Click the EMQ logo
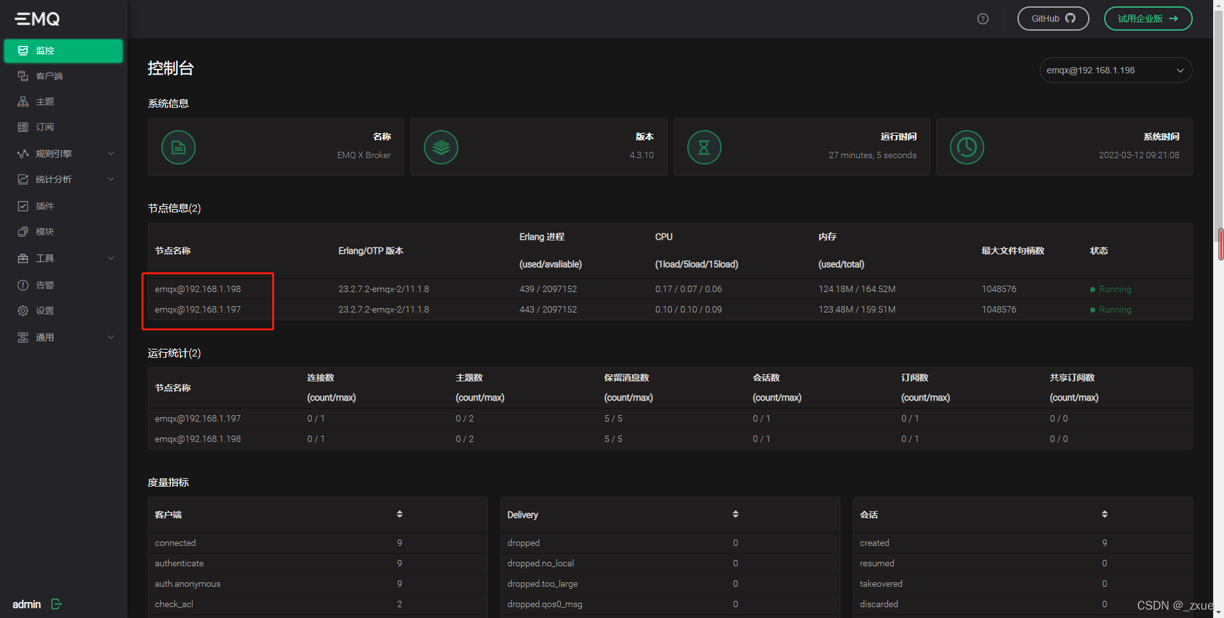The height and width of the screenshot is (618, 1224). [x=38, y=19]
